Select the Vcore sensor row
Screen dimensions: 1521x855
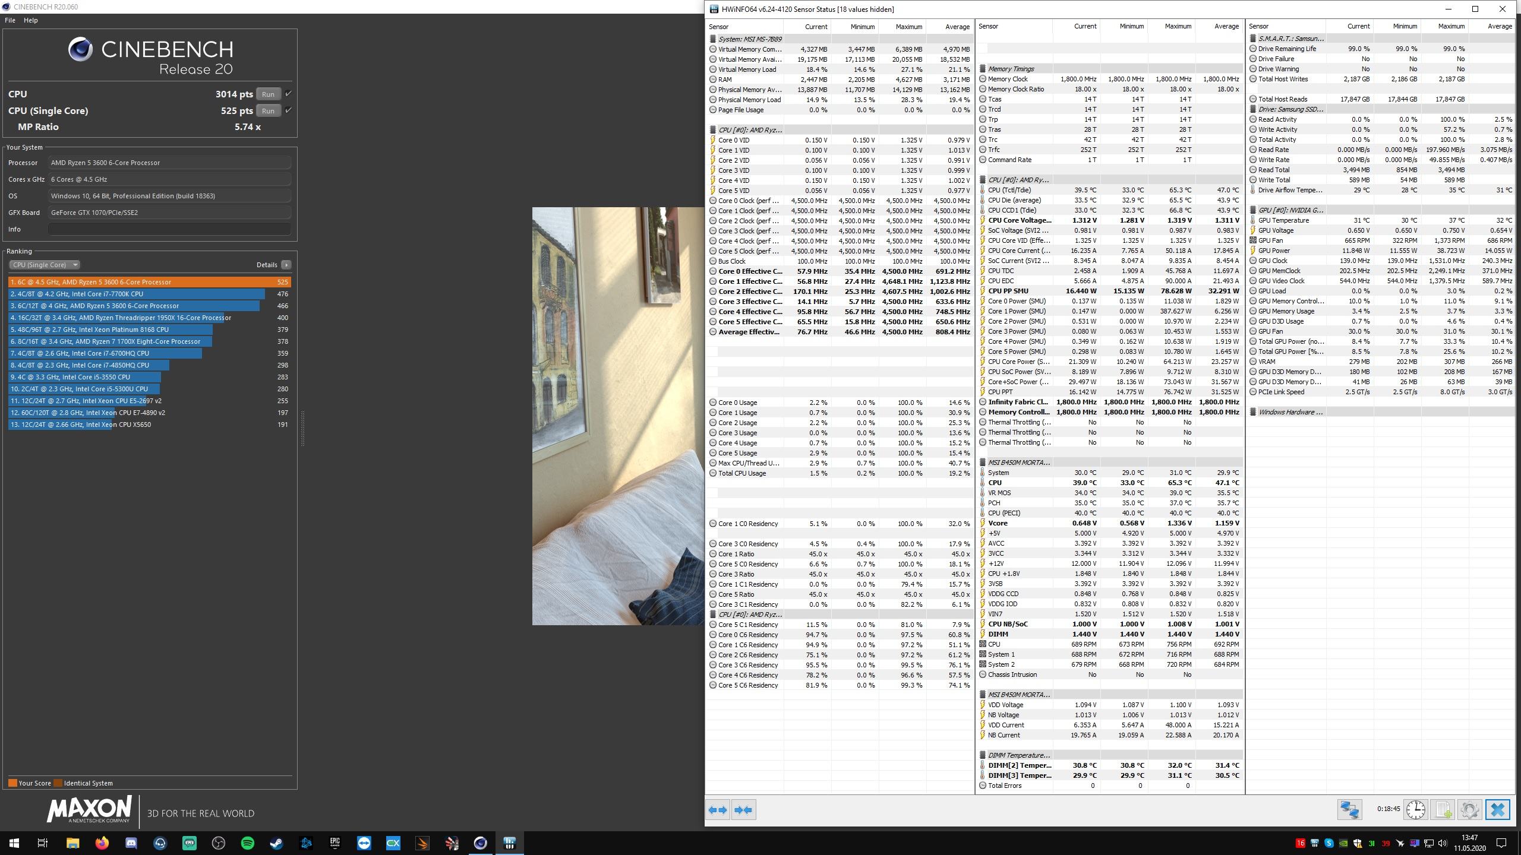pos(1110,523)
